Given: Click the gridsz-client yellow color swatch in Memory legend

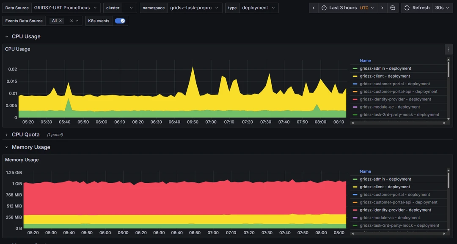Looking at the screenshot, I should point(355,187).
